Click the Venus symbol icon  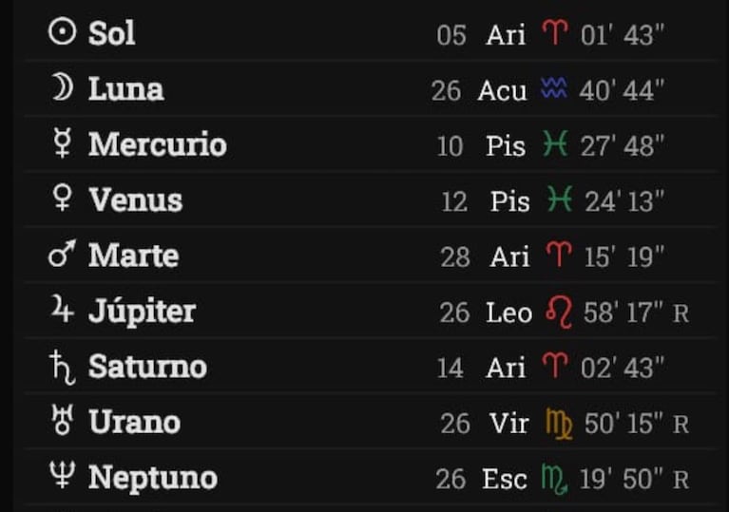click(x=63, y=199)
